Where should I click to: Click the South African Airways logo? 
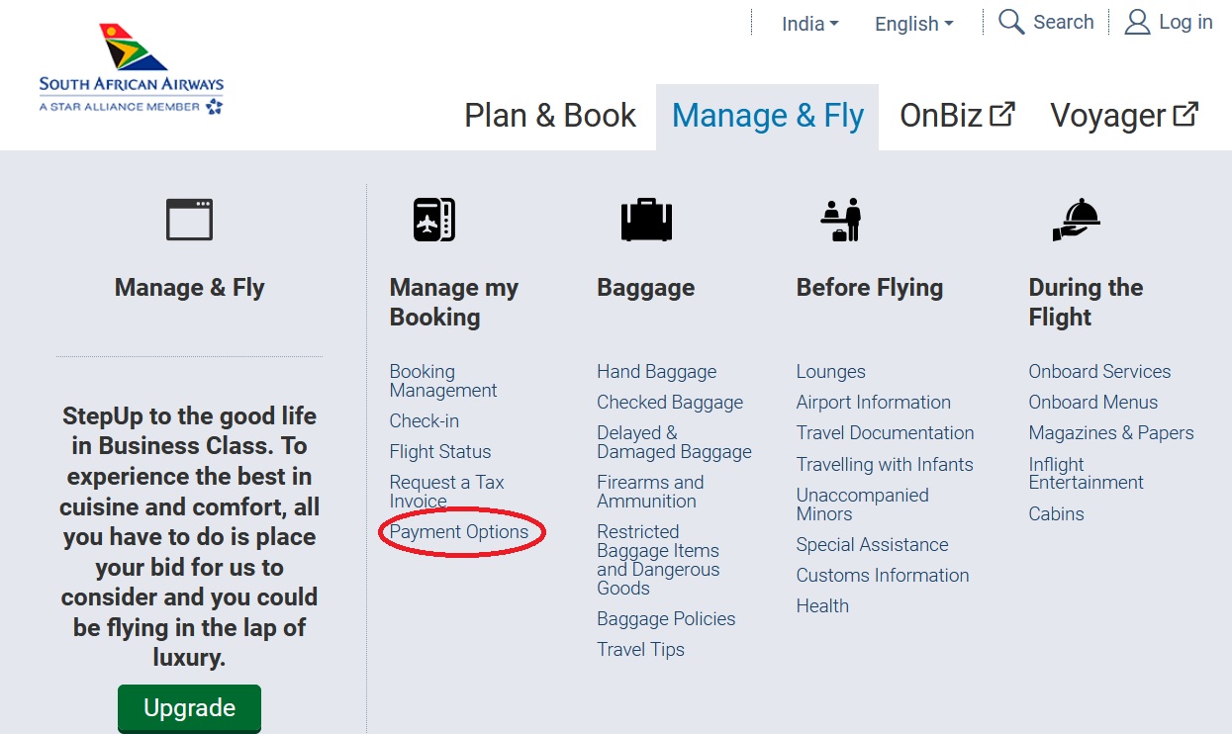tap(132, 69)
